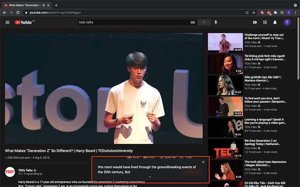This screenshot has width=300, height=187.
Task: Mute the tab via speaker icon
Action: tap(44, 6)
